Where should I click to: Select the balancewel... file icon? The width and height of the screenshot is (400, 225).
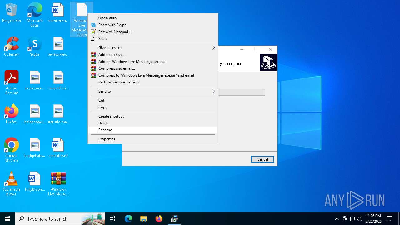(35, 114)
